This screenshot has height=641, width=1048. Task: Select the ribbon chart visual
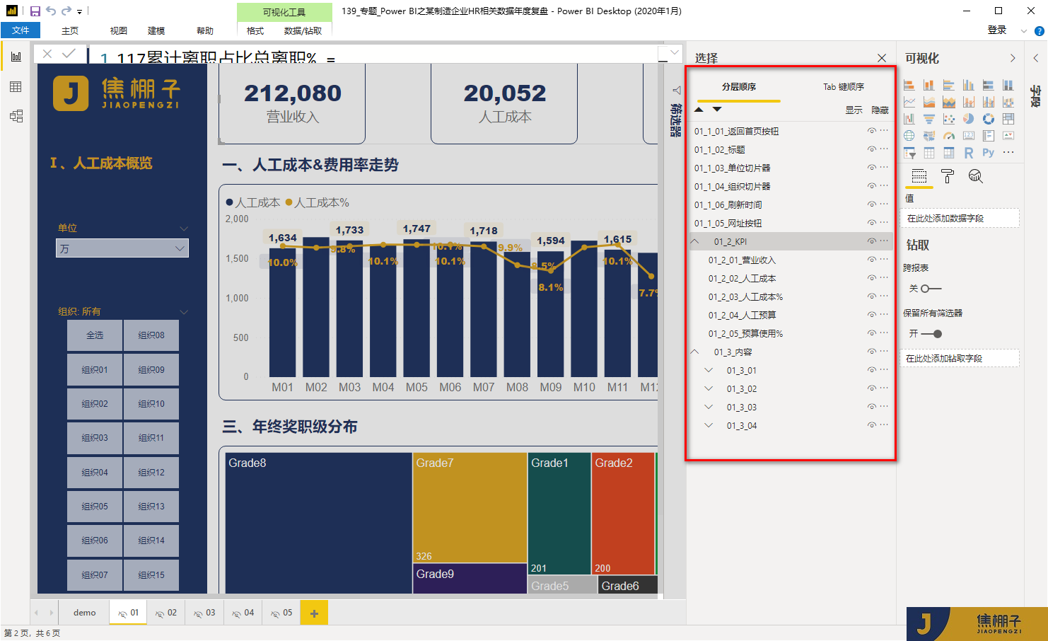[1008, 103]
